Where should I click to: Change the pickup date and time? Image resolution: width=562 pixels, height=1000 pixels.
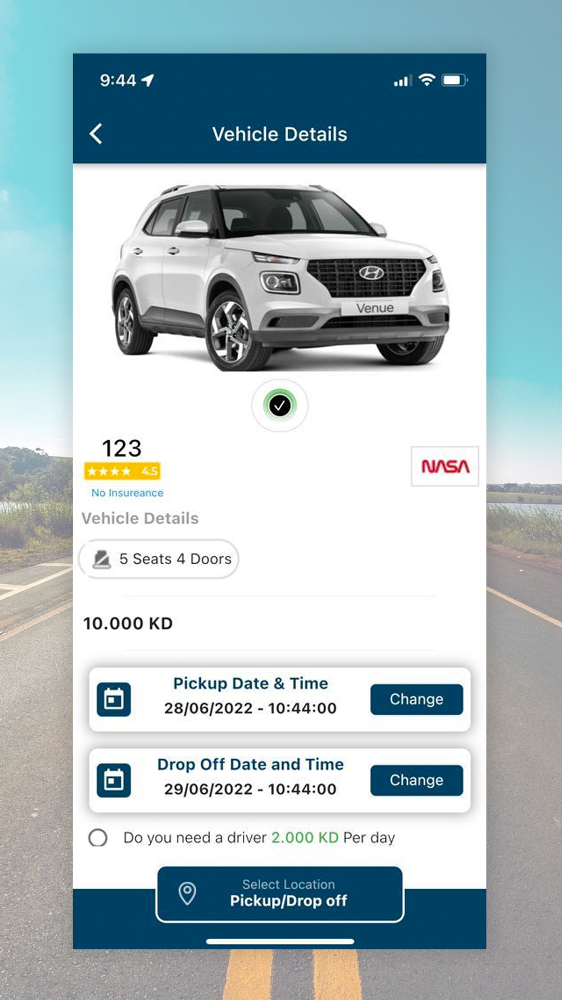[x=416, y=699]
